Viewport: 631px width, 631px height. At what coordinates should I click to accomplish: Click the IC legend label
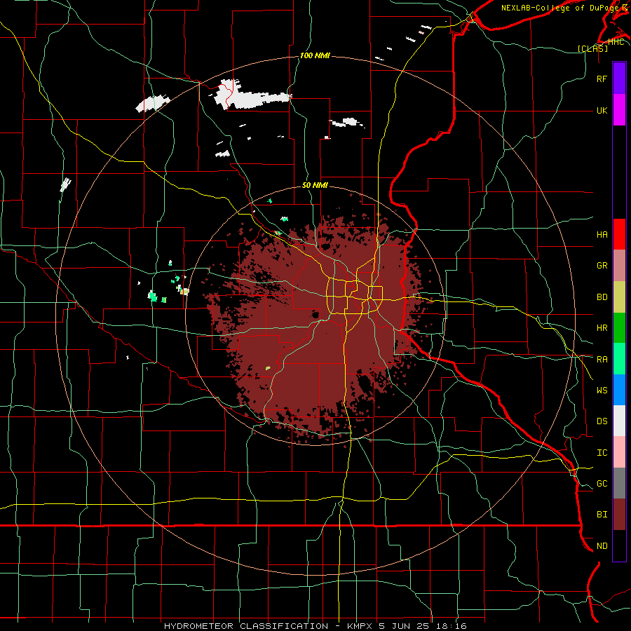[x=602, y=453]
